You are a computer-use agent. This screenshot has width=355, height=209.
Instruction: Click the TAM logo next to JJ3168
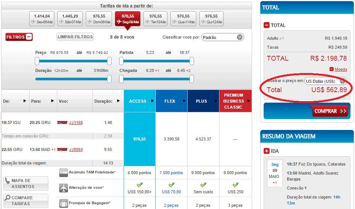[62, 122]
